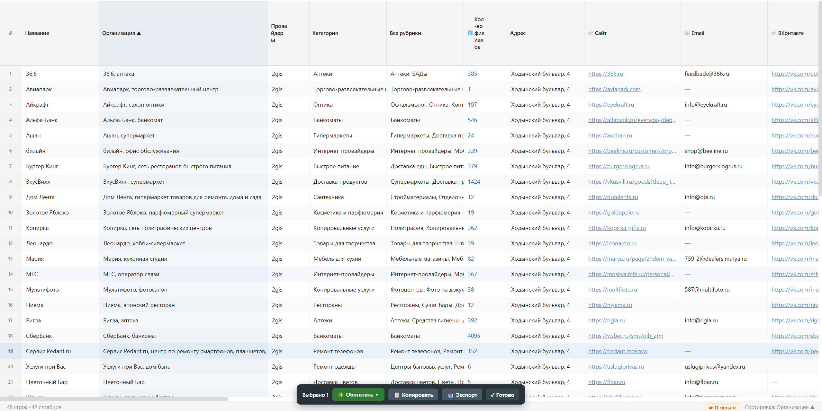
Task: Confirm selection with the Готово button
Action: click(502, 395)
